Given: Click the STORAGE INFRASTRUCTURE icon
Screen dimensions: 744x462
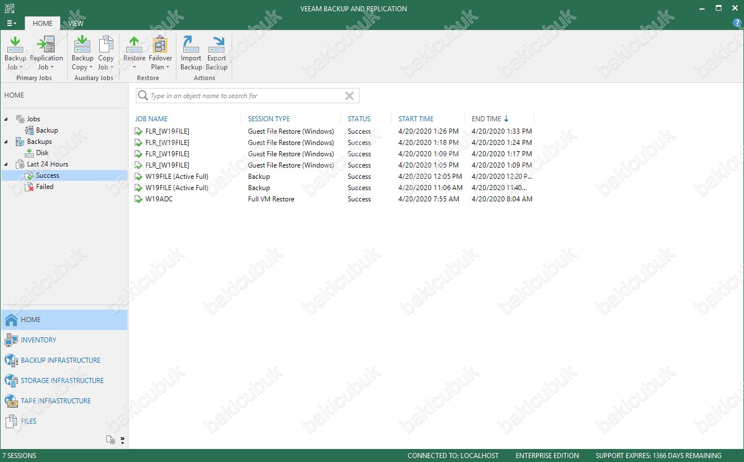Looking at the screenshot, I should pyautogui.click(x=11, y=381).
